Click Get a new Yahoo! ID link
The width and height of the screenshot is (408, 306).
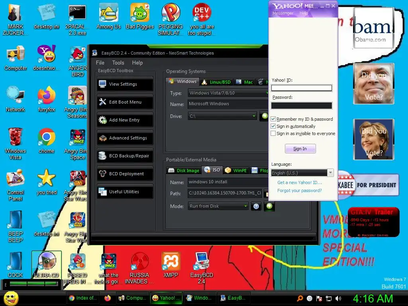coord(300,182)
